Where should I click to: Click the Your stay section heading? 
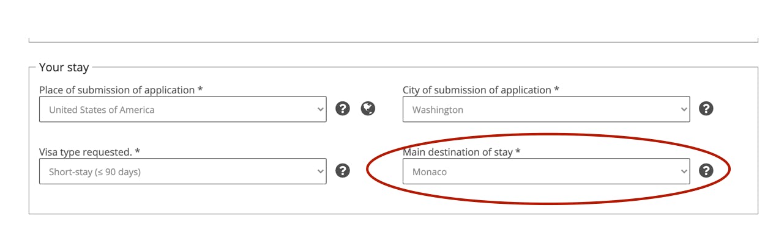[64, 67]
